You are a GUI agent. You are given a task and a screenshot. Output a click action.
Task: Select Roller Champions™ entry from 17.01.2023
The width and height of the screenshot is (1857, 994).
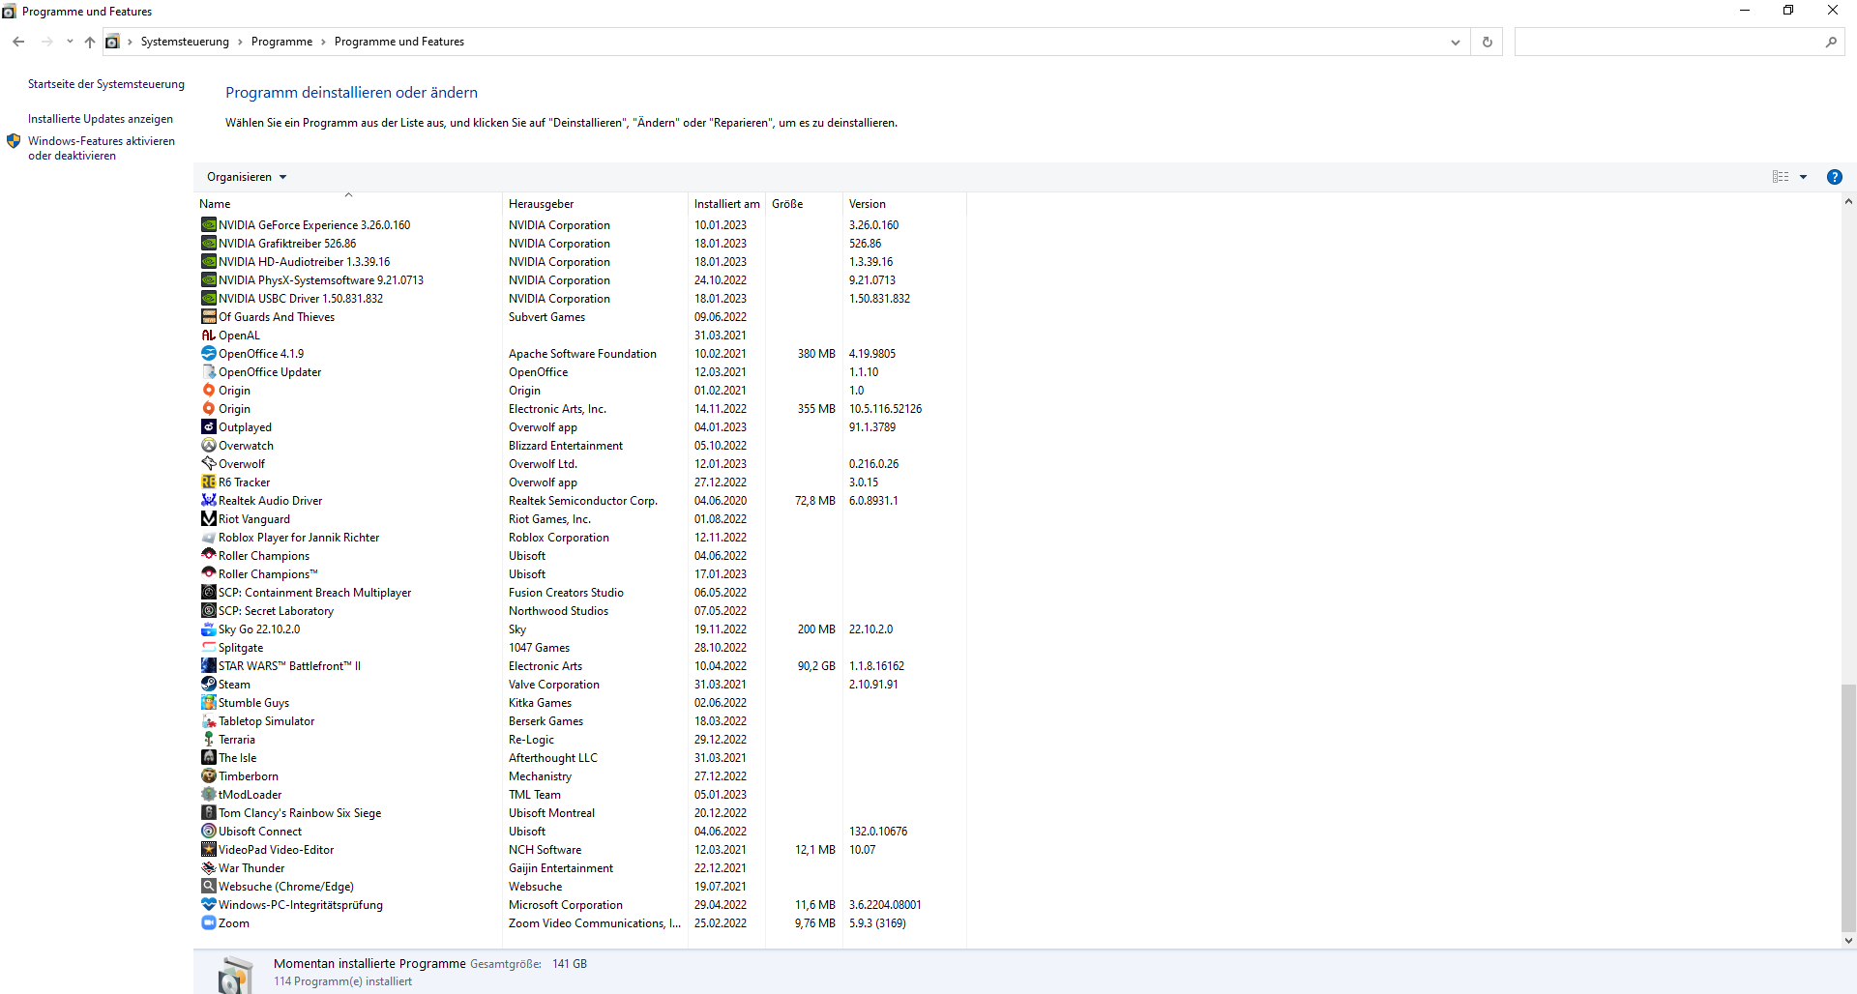(581, 573)
